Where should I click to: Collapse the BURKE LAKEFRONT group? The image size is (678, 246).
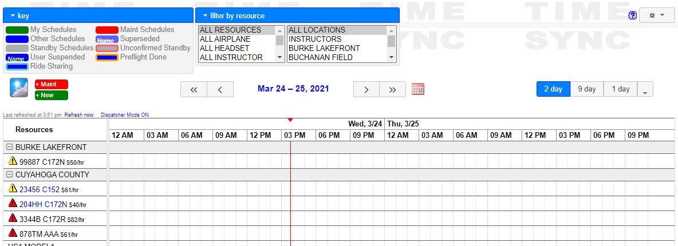click(10, 148)
